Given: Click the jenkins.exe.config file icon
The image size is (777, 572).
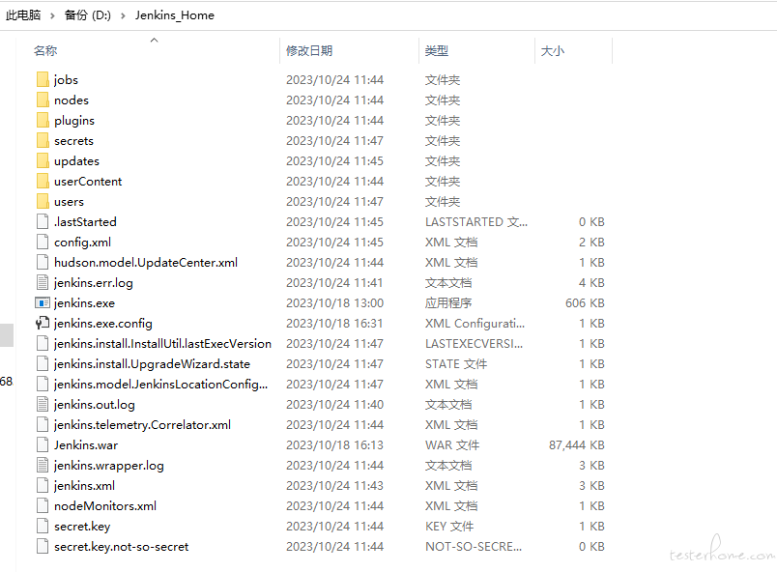Looking at the screenshot, I should (43, 324).
